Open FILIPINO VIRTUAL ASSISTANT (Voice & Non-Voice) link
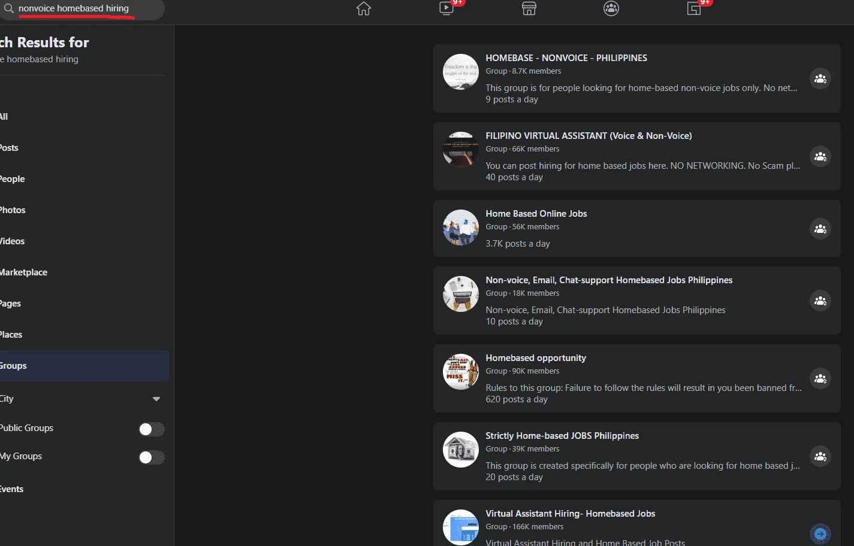 tap(589, 136)
